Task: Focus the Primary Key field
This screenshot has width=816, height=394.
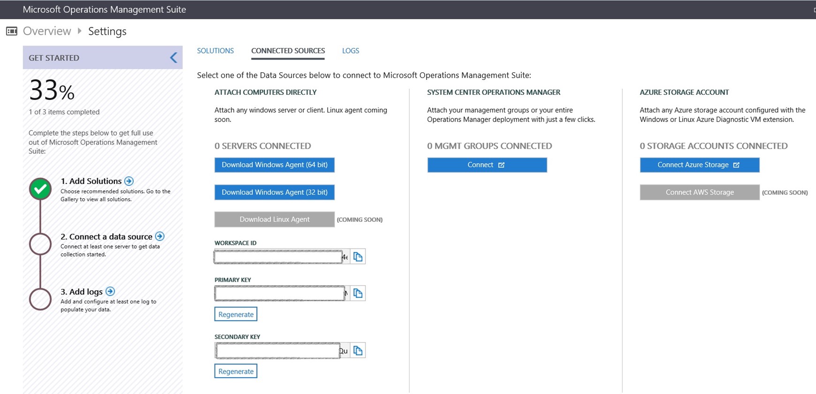Action: [282, 293]
